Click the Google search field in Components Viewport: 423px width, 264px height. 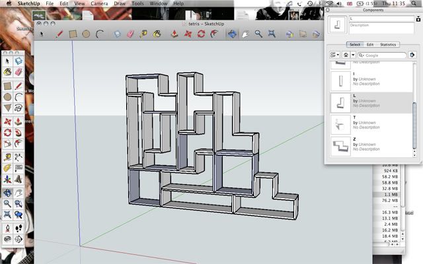pos(382,55)
